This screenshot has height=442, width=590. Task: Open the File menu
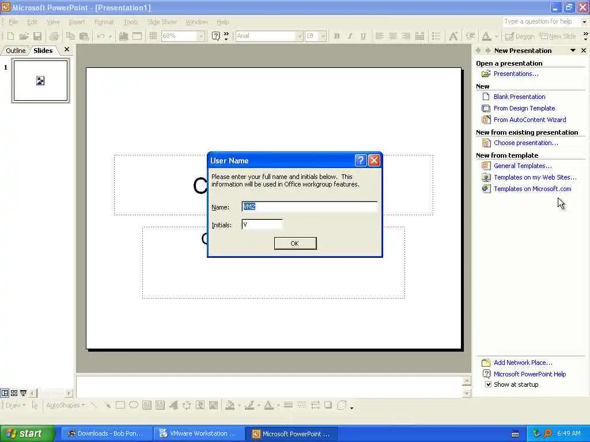(13, 22)
